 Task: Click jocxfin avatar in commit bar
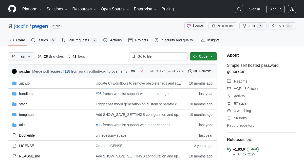pyautogui.click(x=14, y=71)
